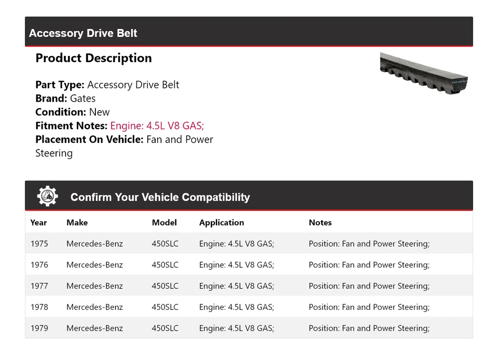The height and width of the screenshot is (355, 498).
Task: Click the Condition: New line
Action: (73, 112)
